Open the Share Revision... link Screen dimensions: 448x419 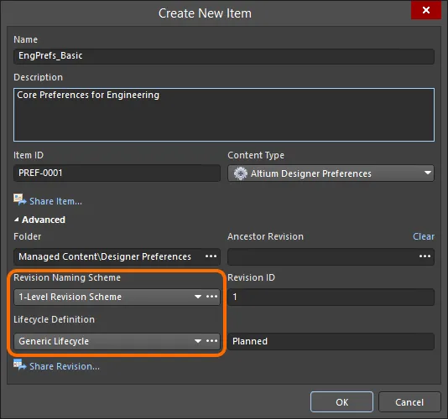click(65, 366)
